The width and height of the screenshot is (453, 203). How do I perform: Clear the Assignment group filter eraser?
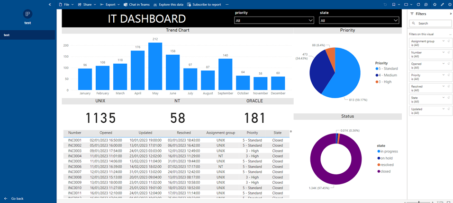tap(448, 41)
